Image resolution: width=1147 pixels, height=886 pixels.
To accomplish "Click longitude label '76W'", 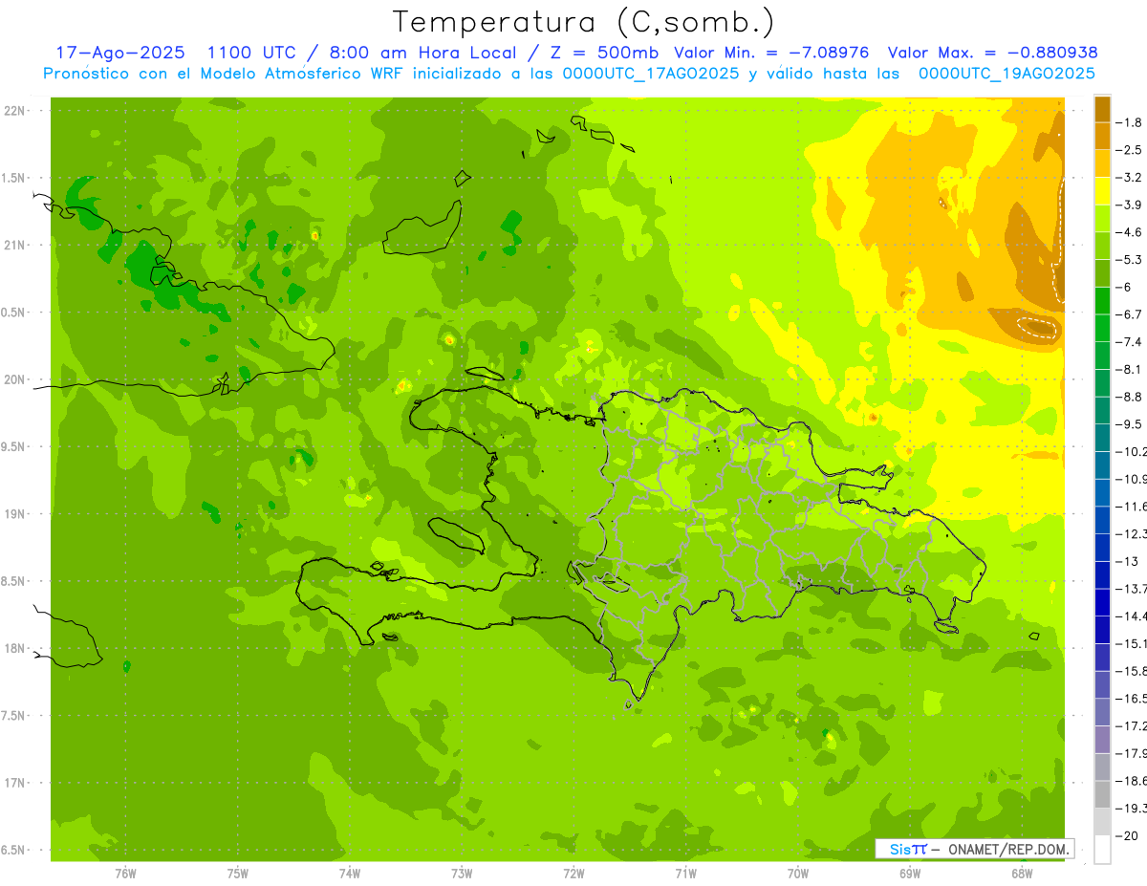I will coord(125,874).
